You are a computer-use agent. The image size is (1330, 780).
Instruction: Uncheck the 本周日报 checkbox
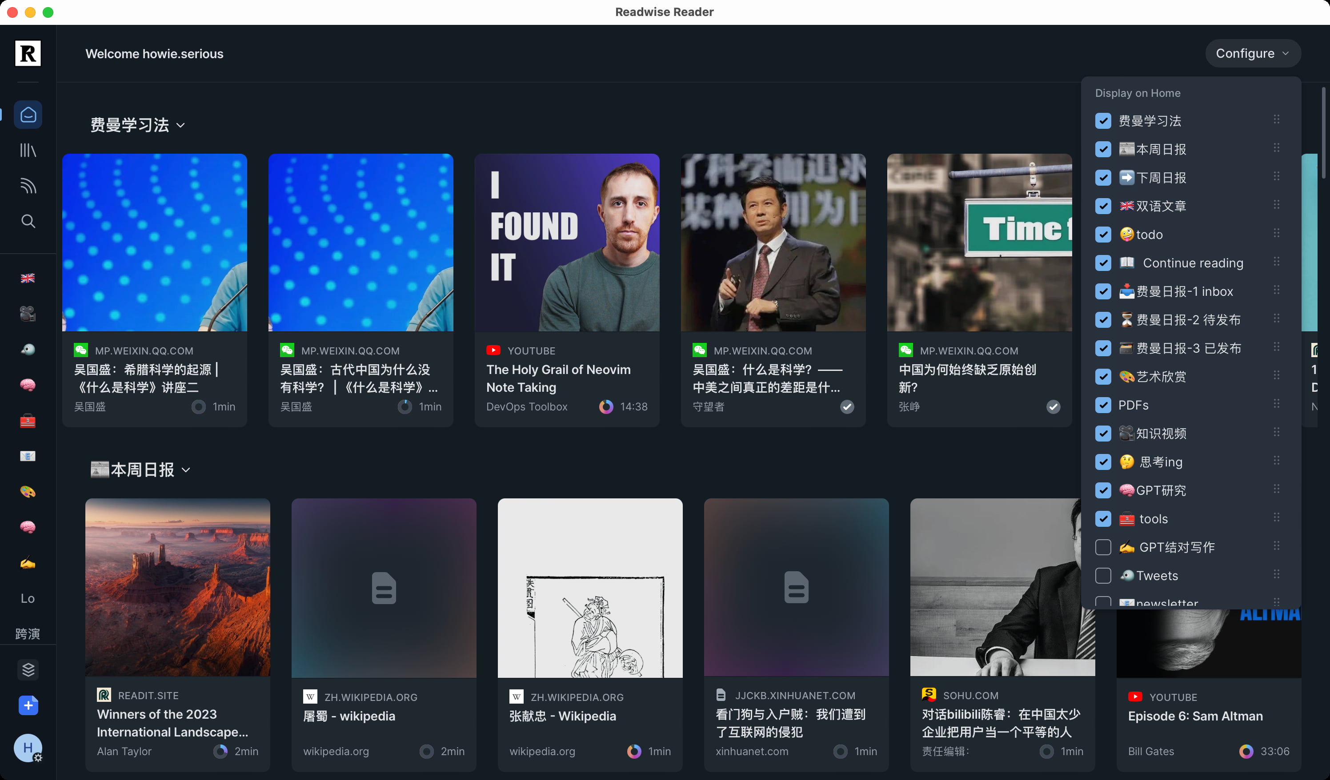tap(1103, 149)
